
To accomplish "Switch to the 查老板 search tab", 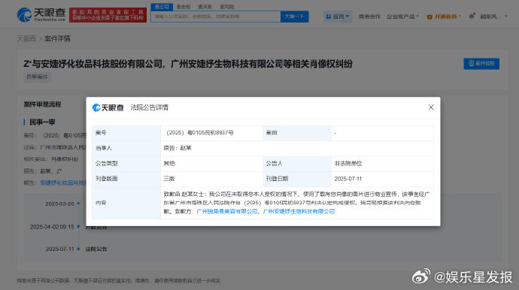I will [x=184, y=7].
